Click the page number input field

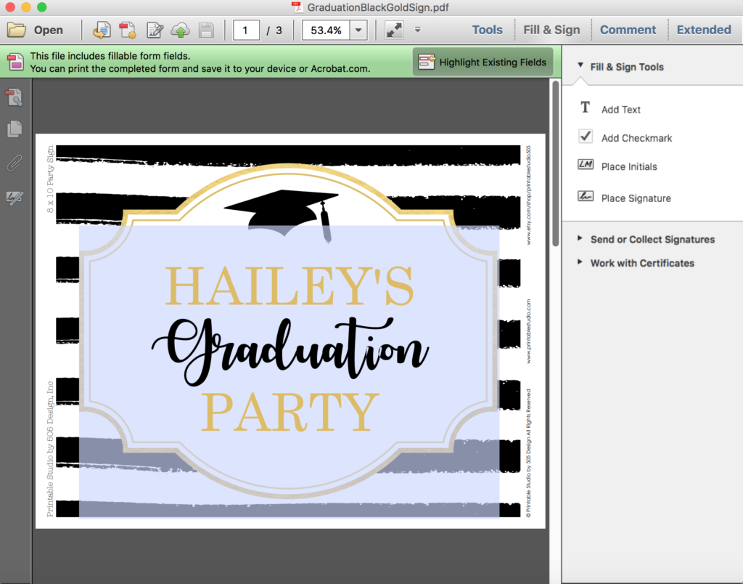click(246, 31)
